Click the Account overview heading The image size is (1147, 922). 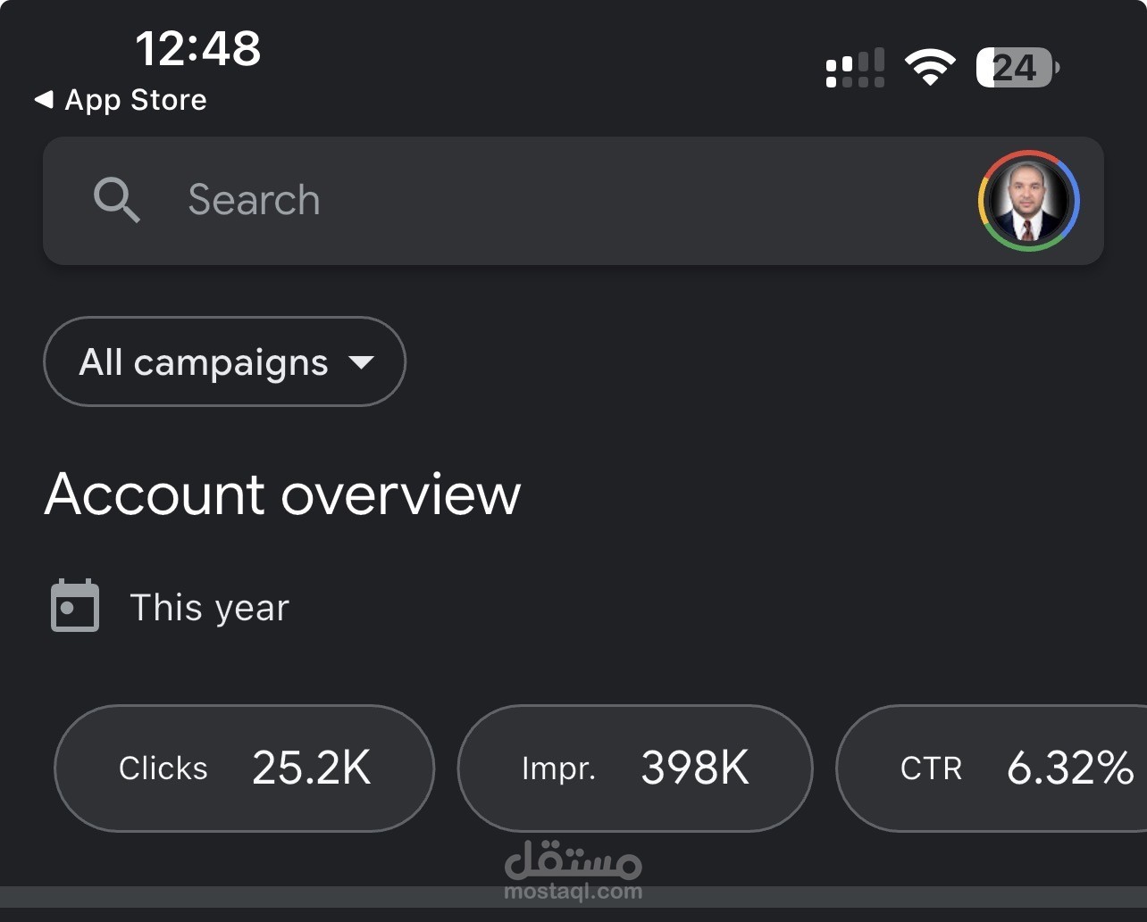[x=282, y=494]
